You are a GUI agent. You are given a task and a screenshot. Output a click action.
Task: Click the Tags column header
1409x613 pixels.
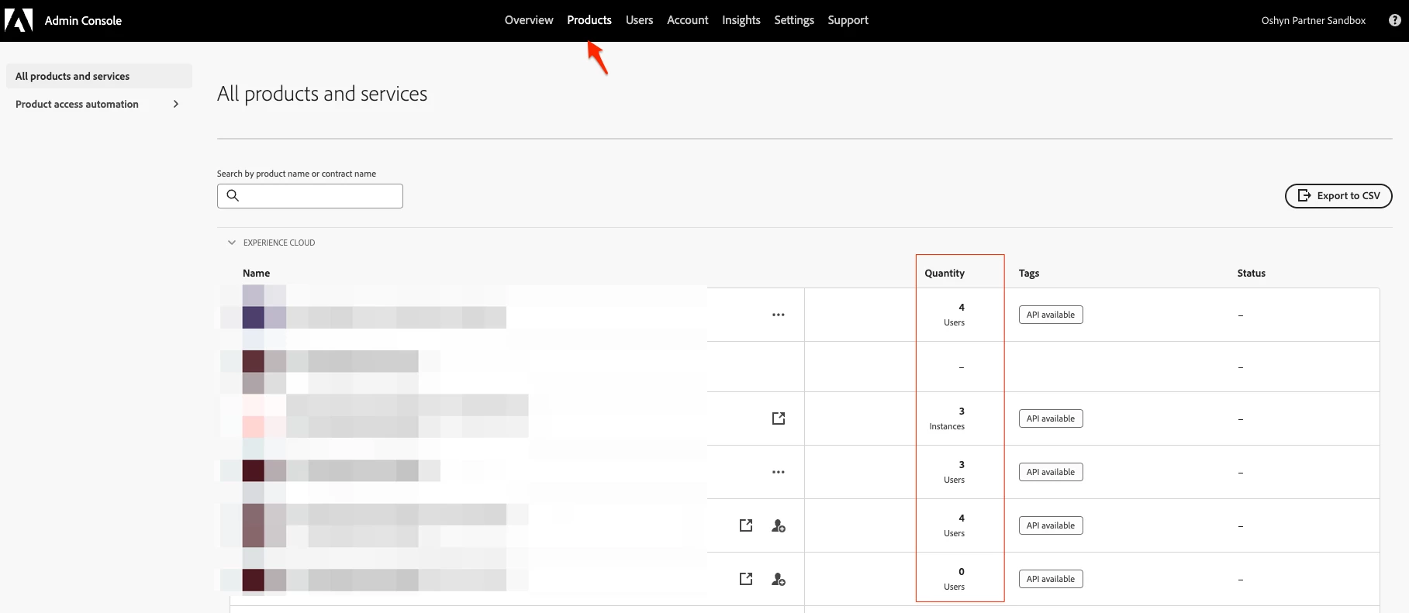(1029, 273)
